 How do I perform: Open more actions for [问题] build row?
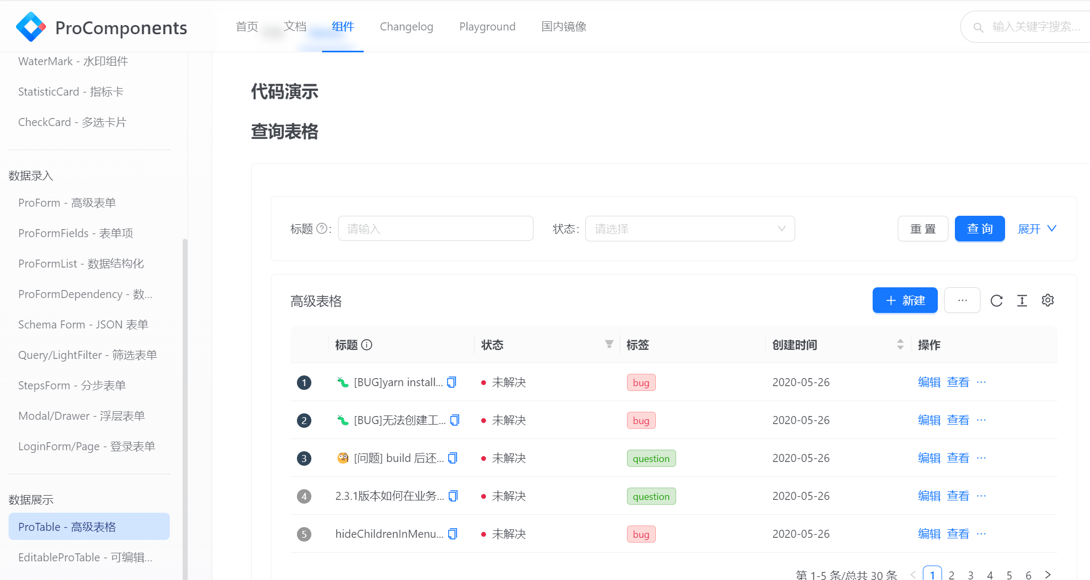(x=982, y=458)
